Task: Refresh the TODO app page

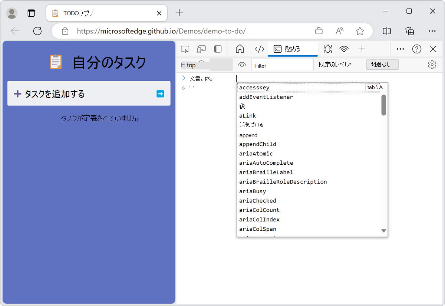Action: (37, 31)
